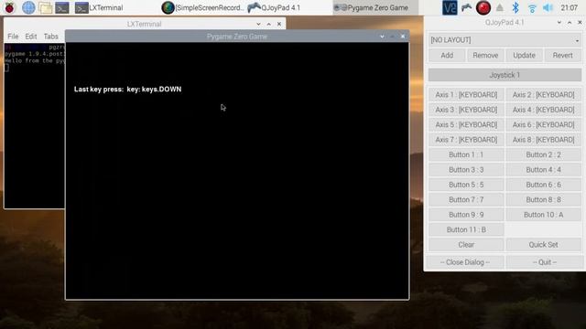Configure Axis 7 : [KEYBOARD]
This screenshot has width=586, height=329.
466,140
